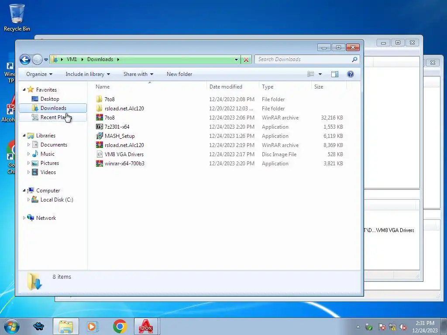
Task: Click the red stop loading button
Action: pos(246,59)
